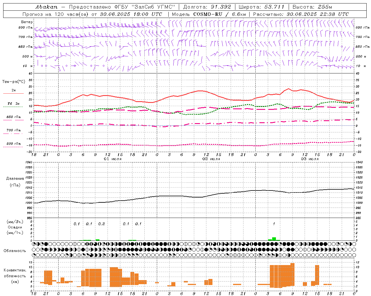Click the 'Рассчитано: 30.06.2025 22:38 UTC' timestamp
Image resolution: width=371 pixels, height=296 pixels.
[301, 14]
